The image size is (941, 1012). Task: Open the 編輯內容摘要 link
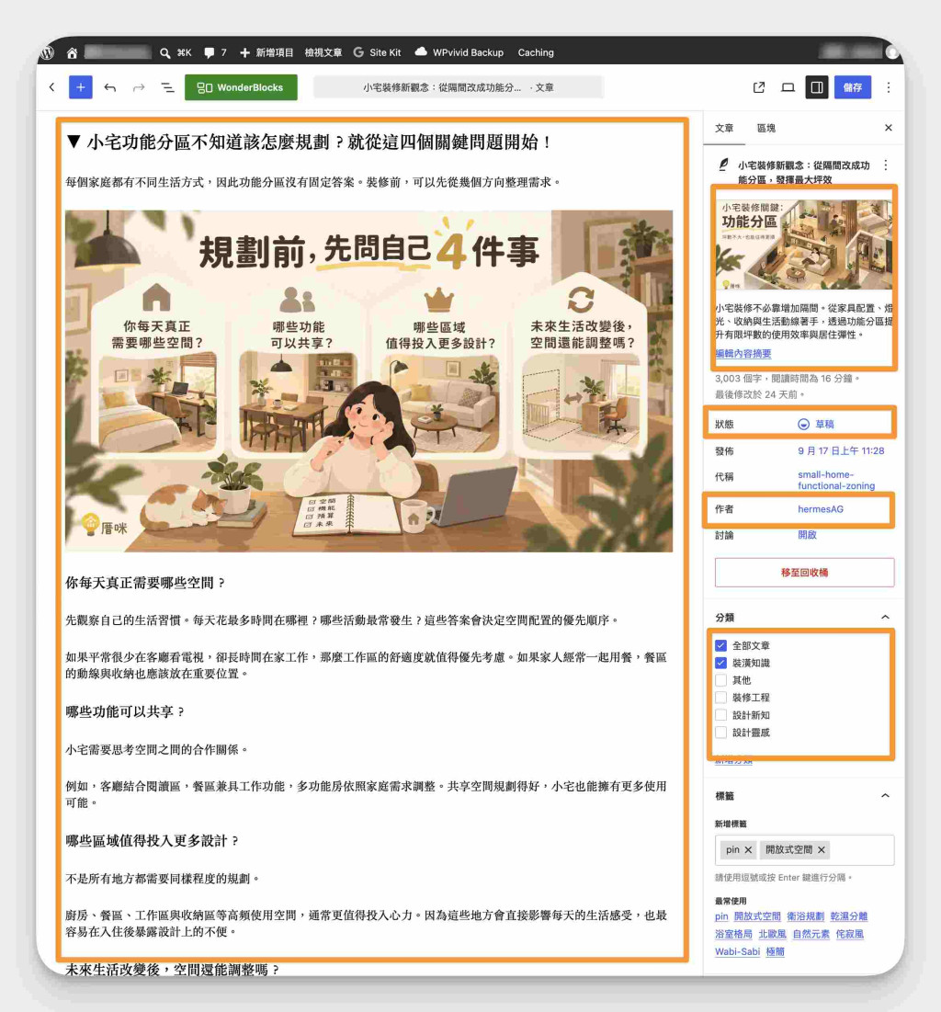[743, 354]
